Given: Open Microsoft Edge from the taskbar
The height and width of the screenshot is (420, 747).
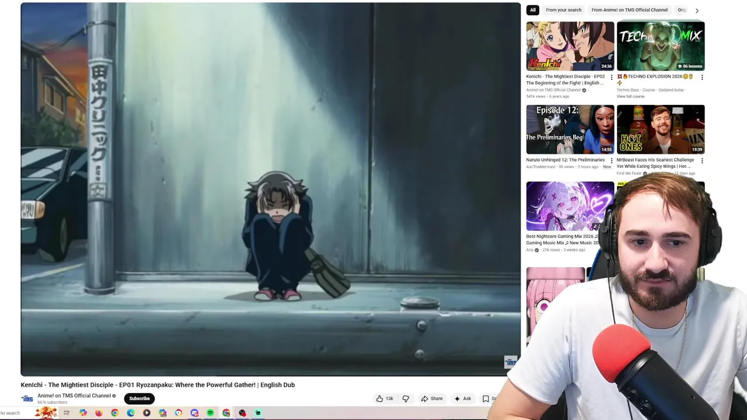Looking at the screenshot, I should tap(131, 413).
